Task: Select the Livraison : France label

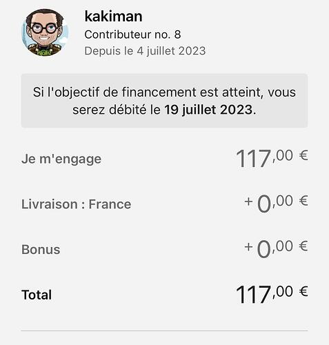Action: (77, 204)
